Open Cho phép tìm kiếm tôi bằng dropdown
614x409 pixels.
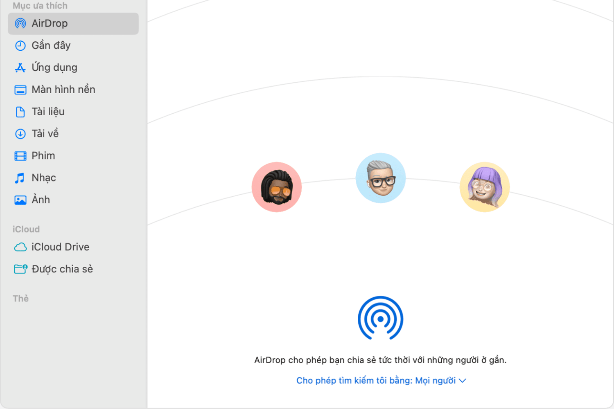click(x=381, y=381)
